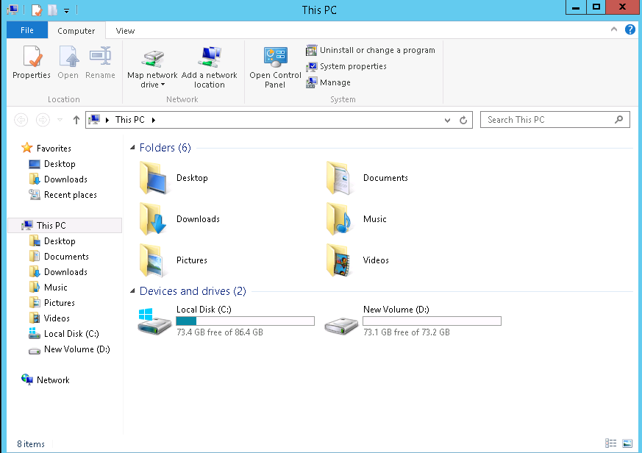Click the This PC system icon in the title bar
Image resolution: width=642 pixels, height=453 pixels.
[13, 10]
